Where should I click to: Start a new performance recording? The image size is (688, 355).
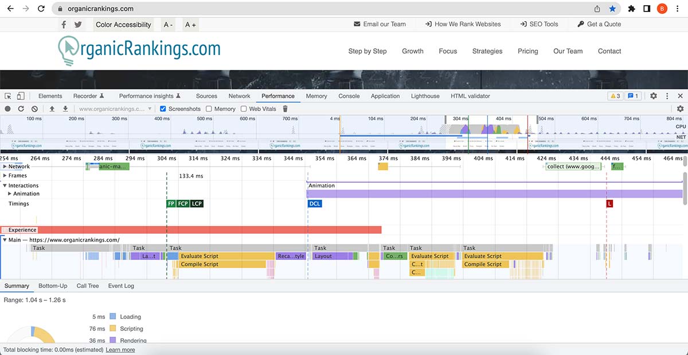coord(7,108)
